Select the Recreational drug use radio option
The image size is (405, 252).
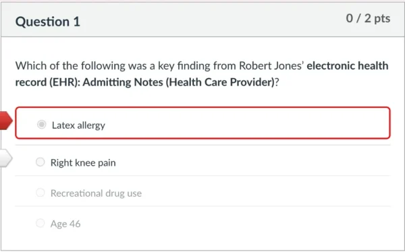40,193
